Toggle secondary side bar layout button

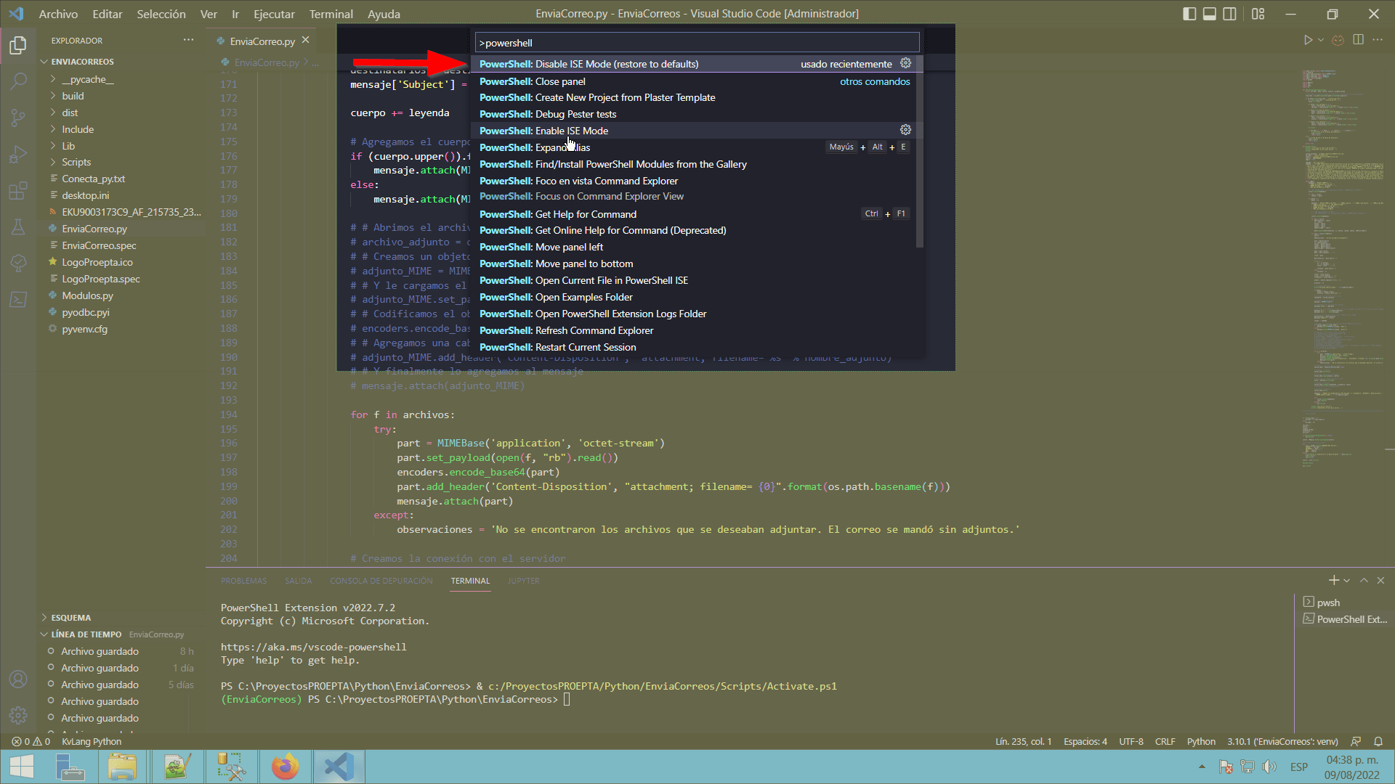tap(1229, 14)
